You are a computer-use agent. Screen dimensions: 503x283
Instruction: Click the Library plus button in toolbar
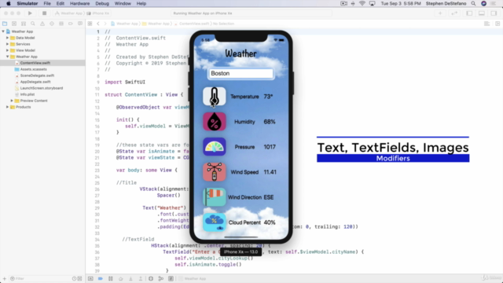440,13
